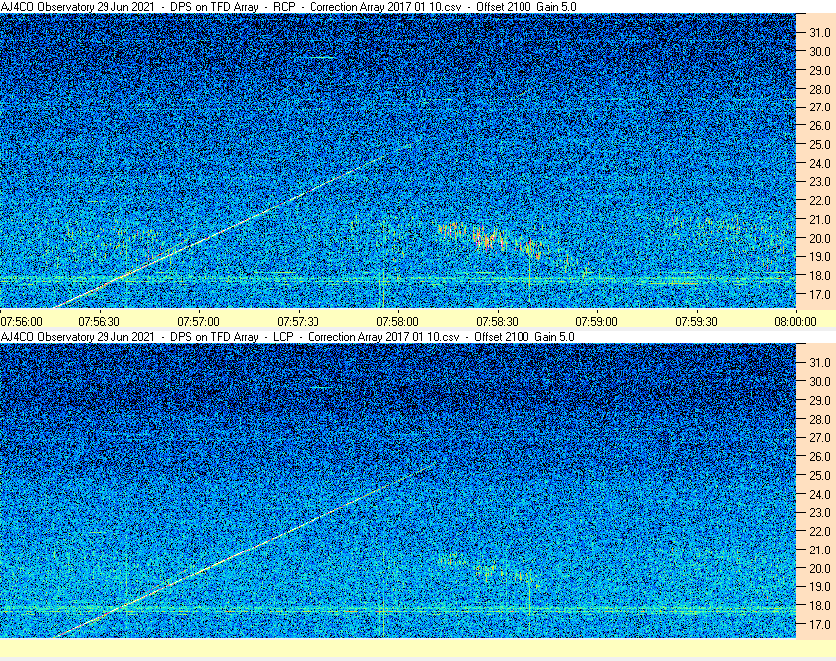Click 17.0 on the LCP frequency axis
This screenshot has height=661, width=836.
point(820,624)
